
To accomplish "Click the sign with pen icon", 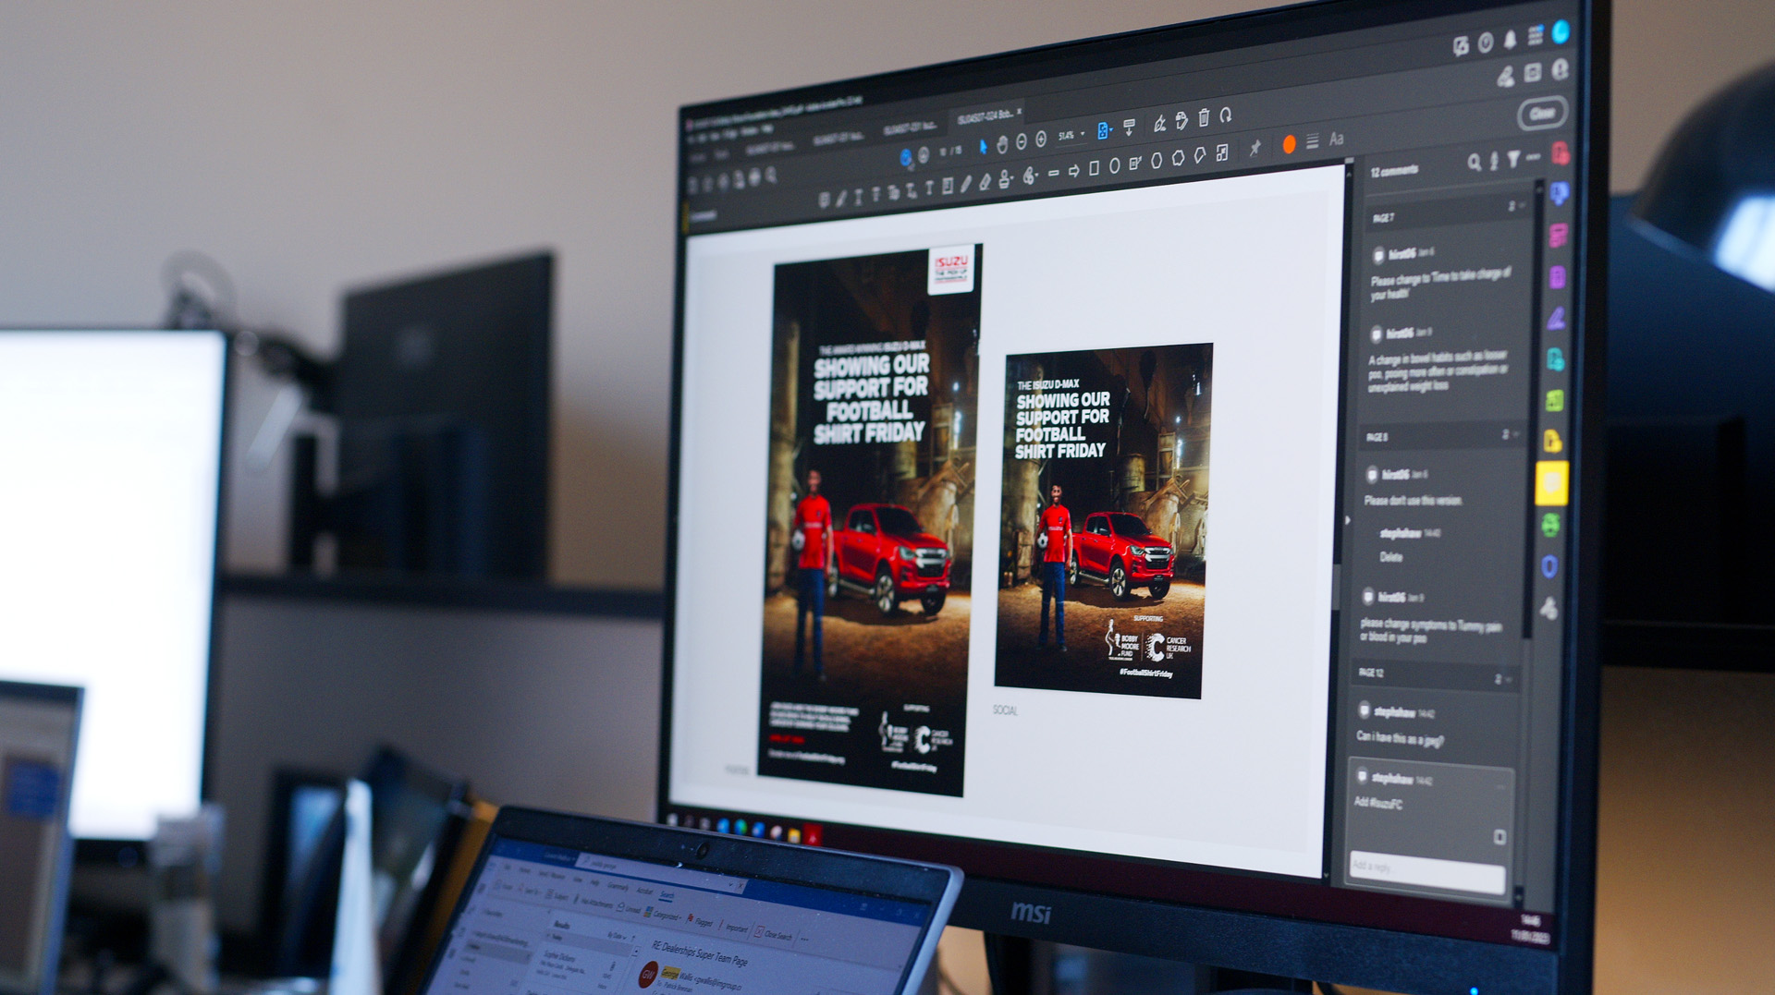I will (x=1160, y=124).
